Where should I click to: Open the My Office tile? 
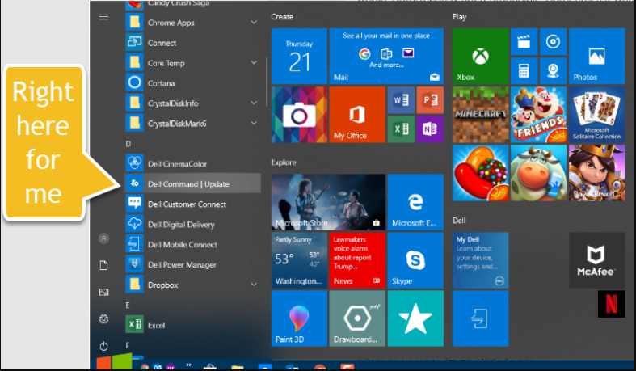click(x=357, y=114)
